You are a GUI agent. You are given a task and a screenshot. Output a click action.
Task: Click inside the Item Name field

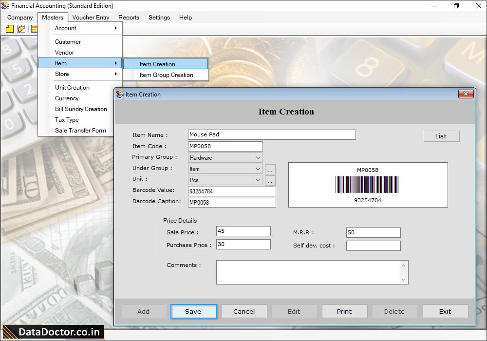271,134
